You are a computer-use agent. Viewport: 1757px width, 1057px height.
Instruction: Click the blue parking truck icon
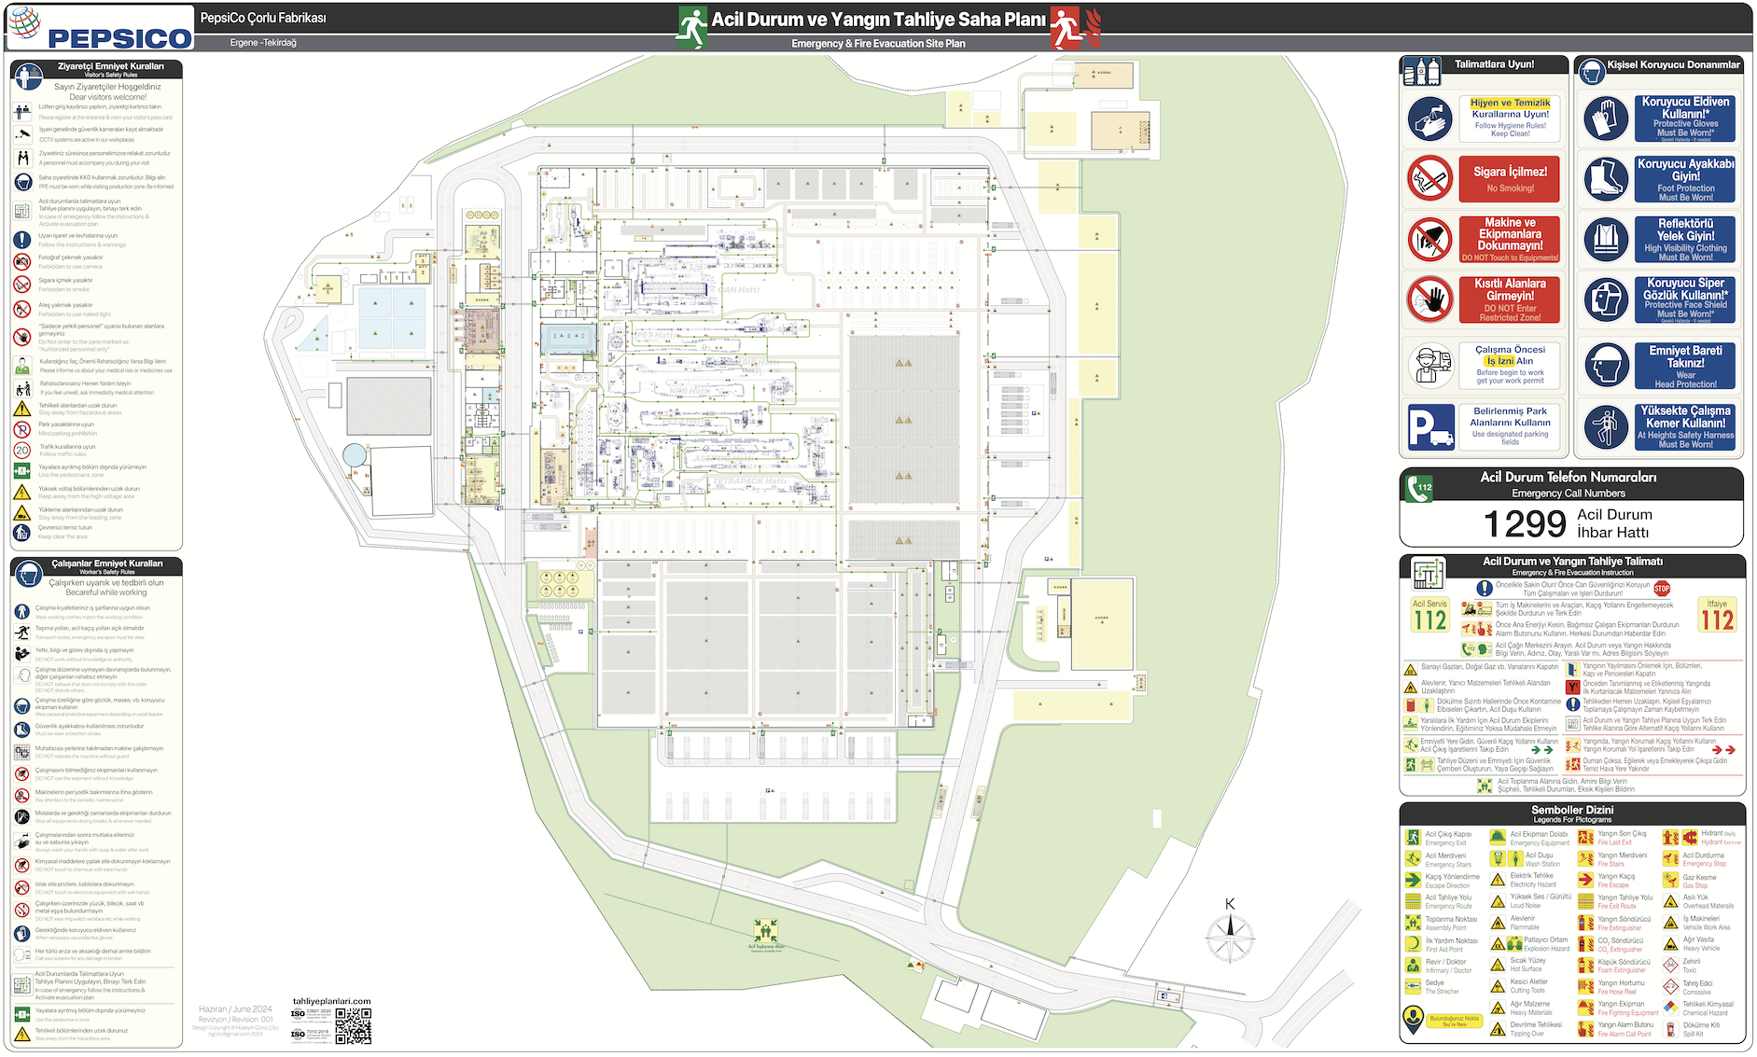(x=1429, y=427)
